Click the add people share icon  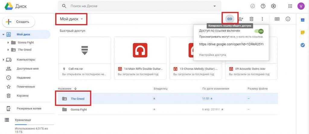(x=241, y=19)
